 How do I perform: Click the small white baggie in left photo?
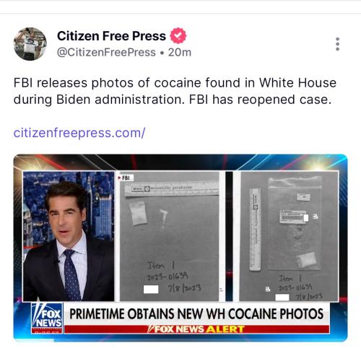[138, 213]
